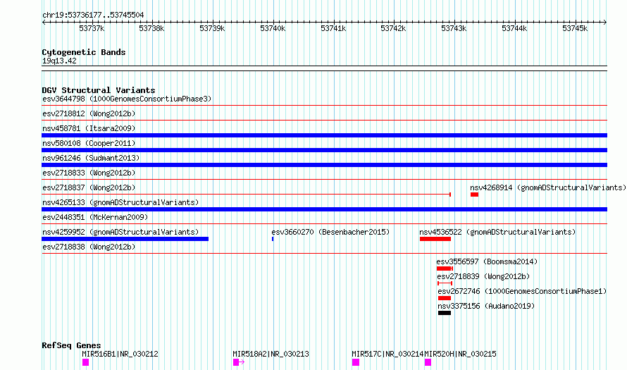Viewport: 627px width, 370px height.
Task: Select the esv2672746 red variant bar
Action: [x=445, y=298]
